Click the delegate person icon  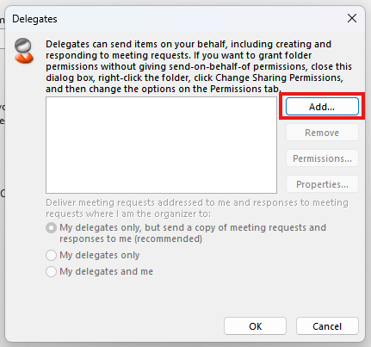24,51
